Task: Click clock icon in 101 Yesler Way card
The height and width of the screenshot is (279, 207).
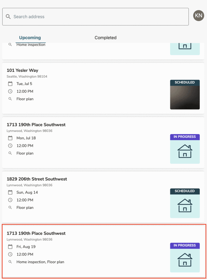Action: coord(10,91)
